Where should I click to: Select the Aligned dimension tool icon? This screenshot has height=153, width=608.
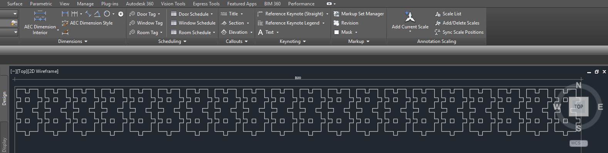[88, 14]
